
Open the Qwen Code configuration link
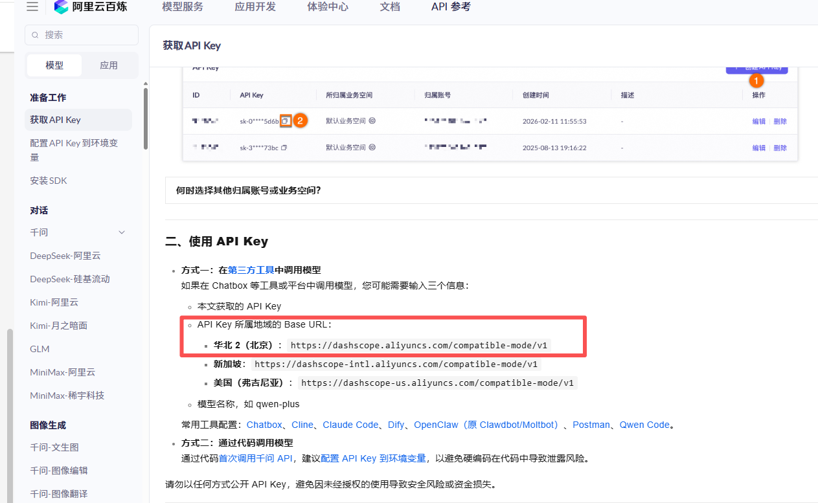[644, 425]
